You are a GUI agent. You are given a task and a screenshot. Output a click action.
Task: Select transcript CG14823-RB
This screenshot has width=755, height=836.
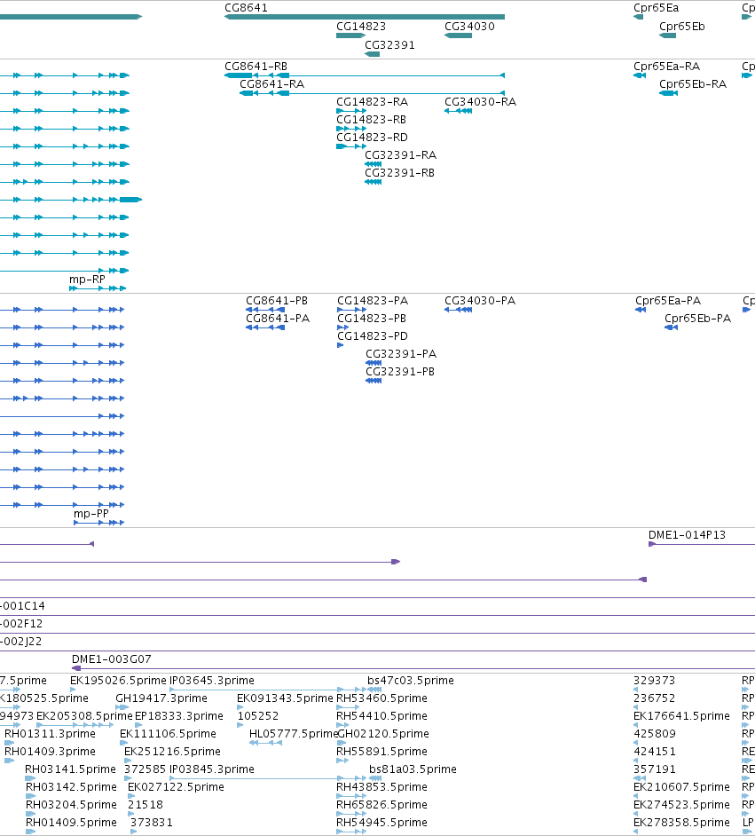[351, 129]
